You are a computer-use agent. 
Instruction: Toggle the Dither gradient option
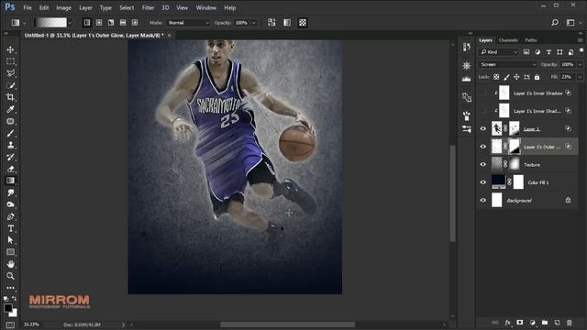pos(287,23)
